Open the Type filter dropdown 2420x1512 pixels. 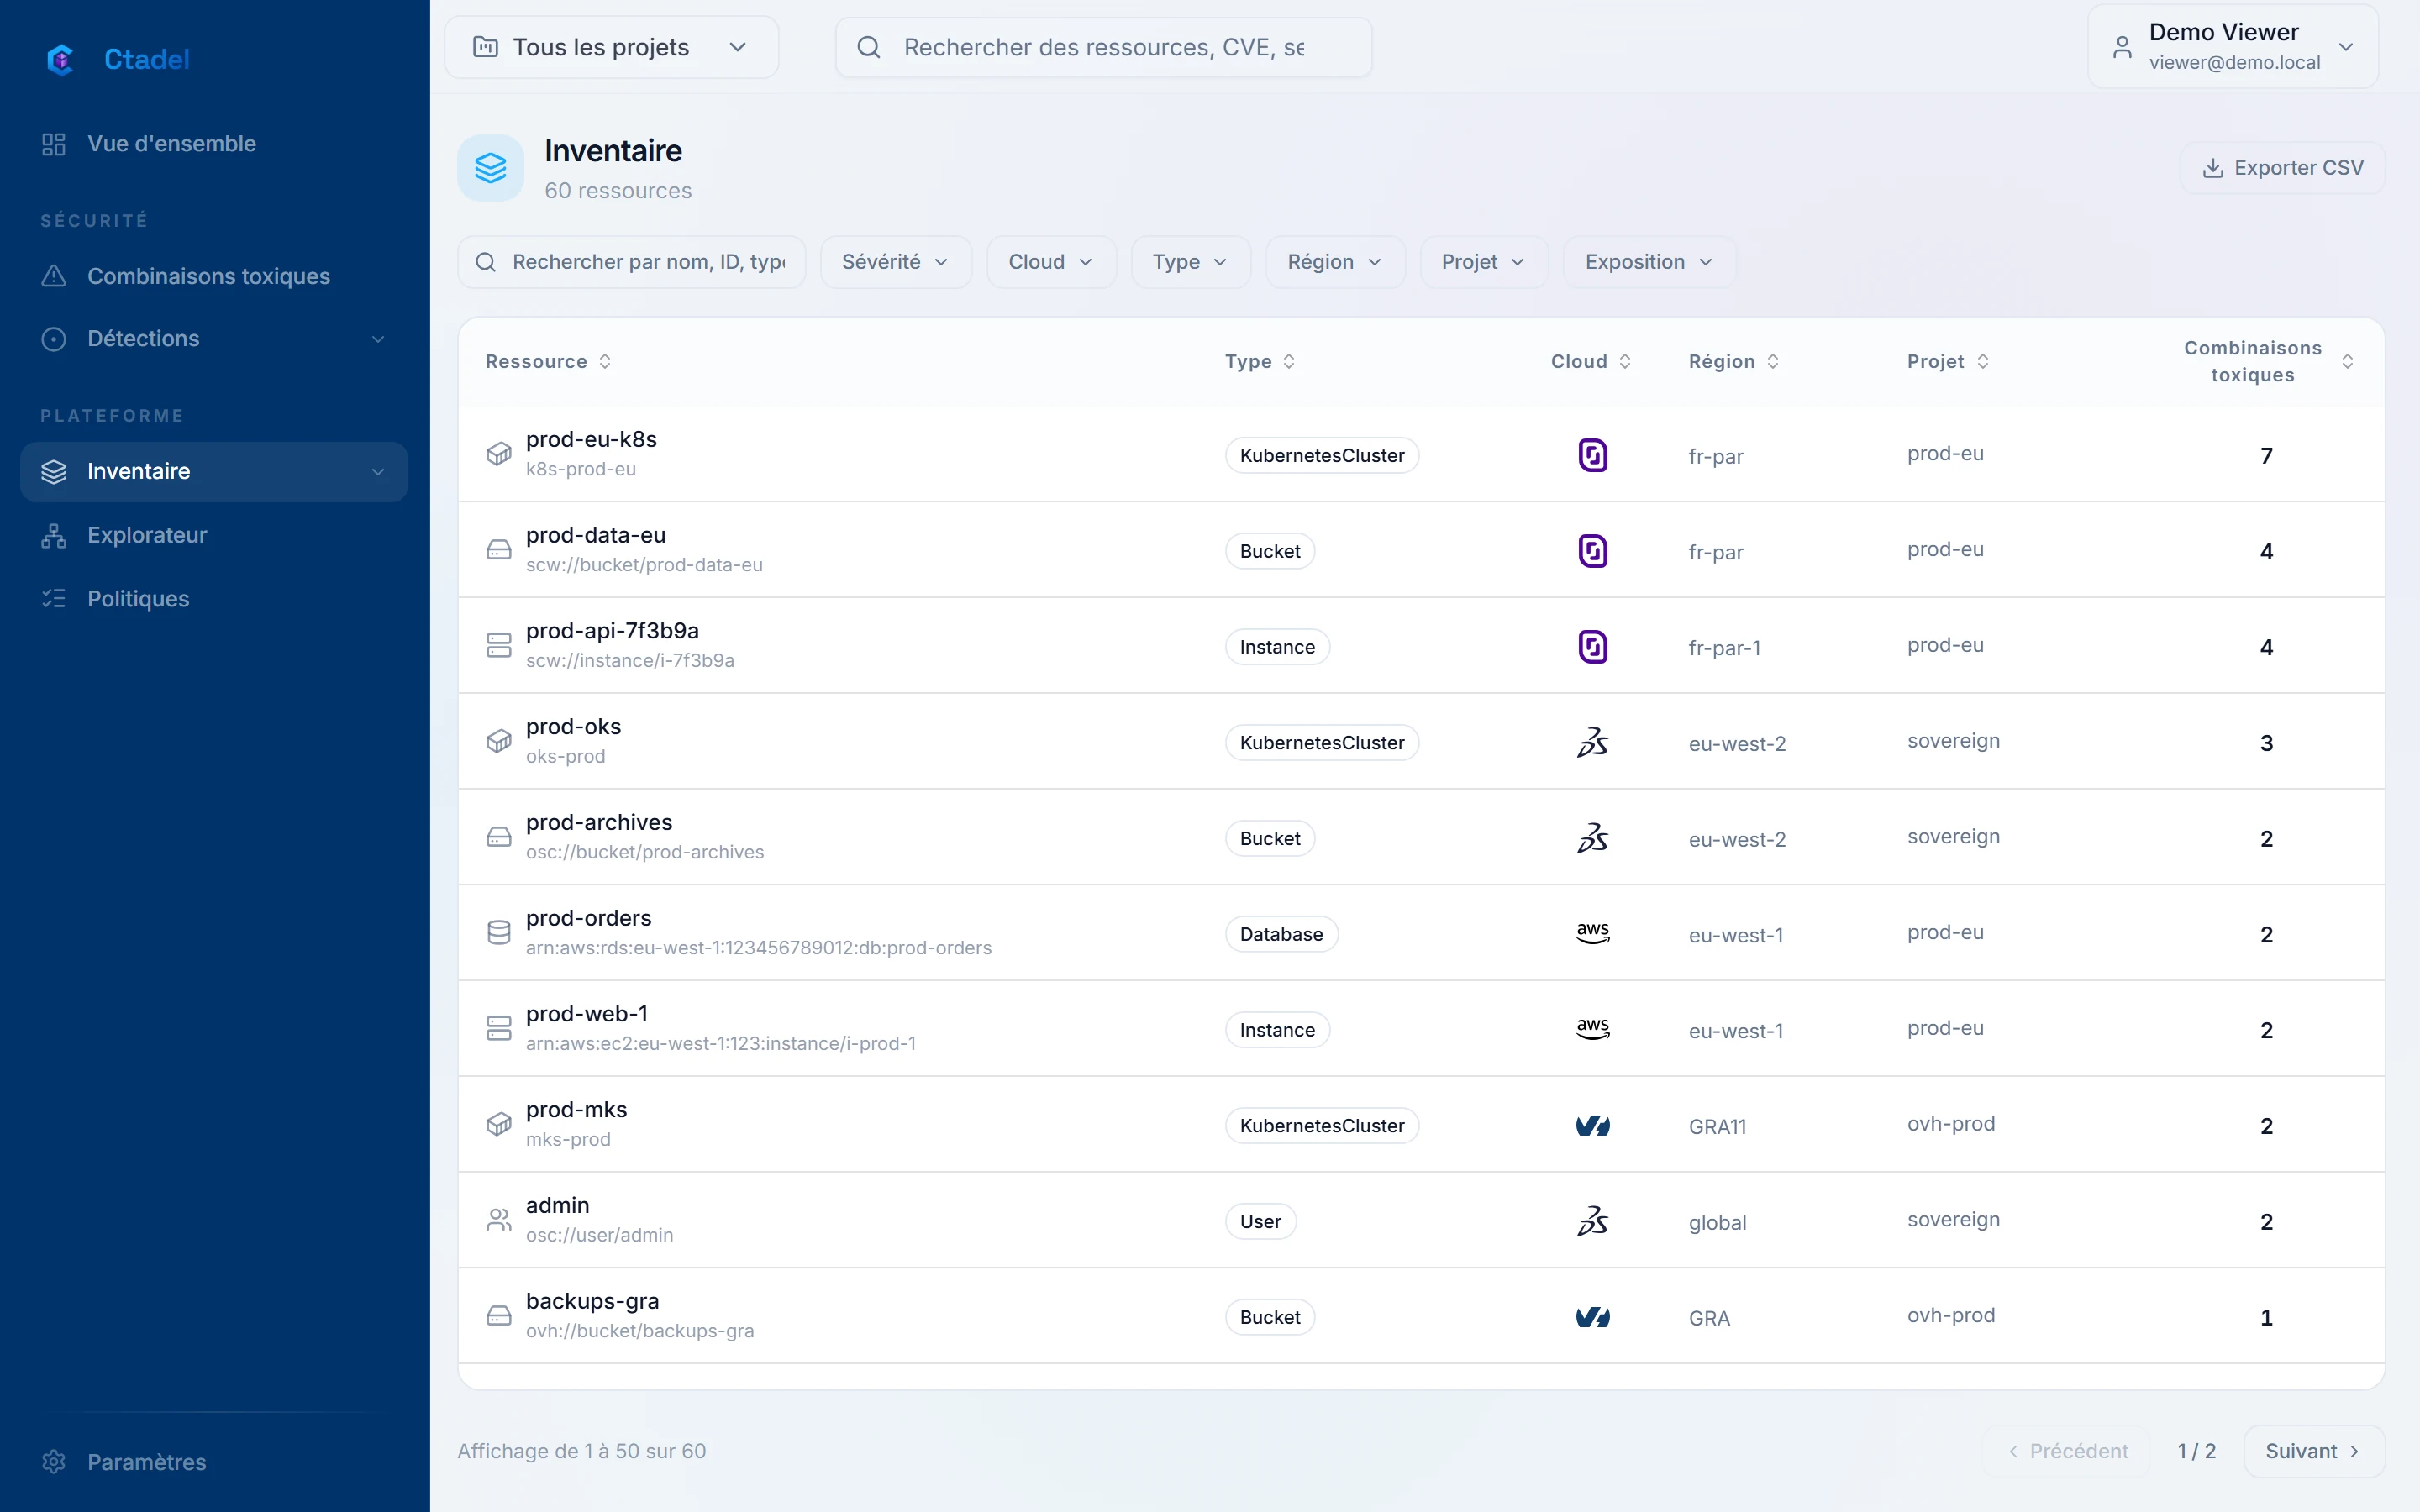point(1190,262)
